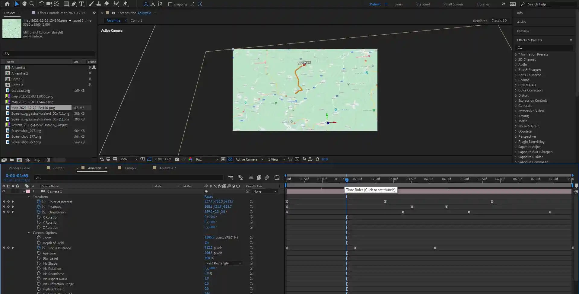Toggle Position stopwatch keyframing
The width and height of the screenshot is (579, 294).
pyautogui.click(x=39, y=207)
